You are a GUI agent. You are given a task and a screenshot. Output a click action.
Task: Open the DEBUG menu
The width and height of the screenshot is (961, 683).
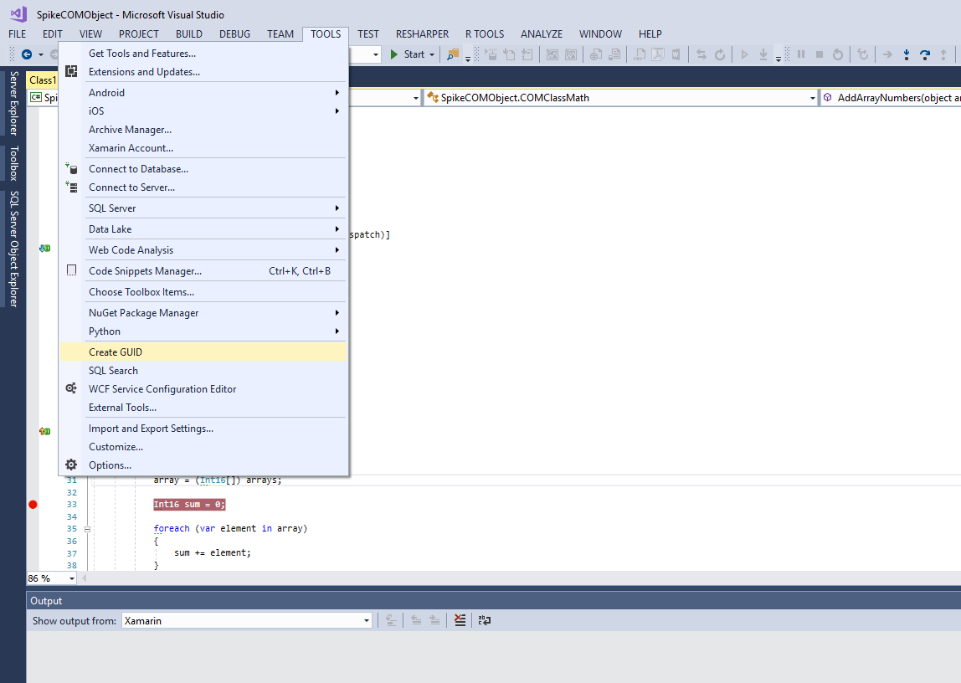coord(234,34)
